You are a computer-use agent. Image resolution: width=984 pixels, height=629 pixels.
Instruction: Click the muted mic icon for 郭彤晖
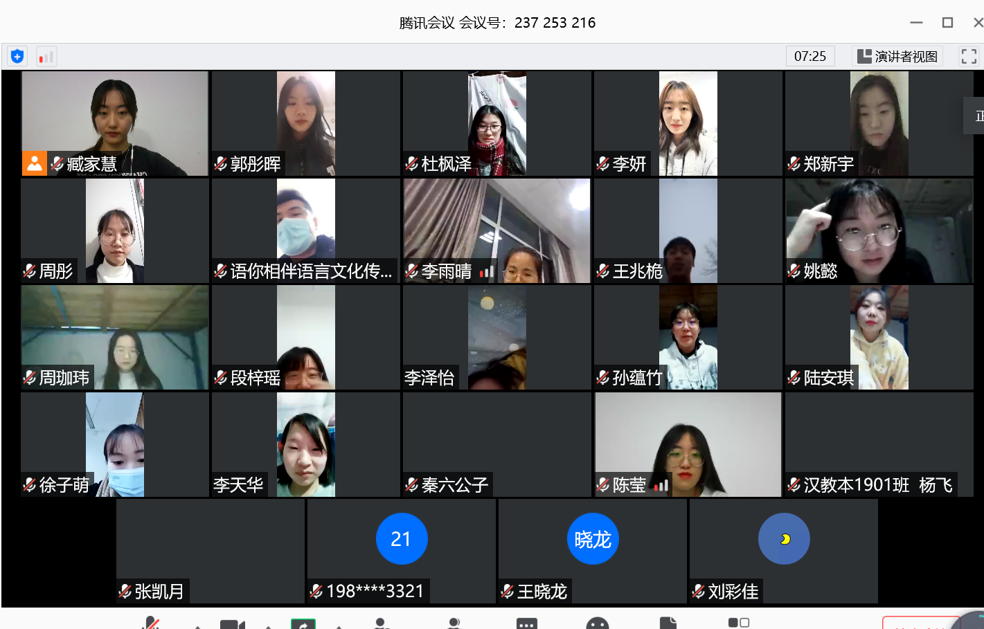(221, 164)
